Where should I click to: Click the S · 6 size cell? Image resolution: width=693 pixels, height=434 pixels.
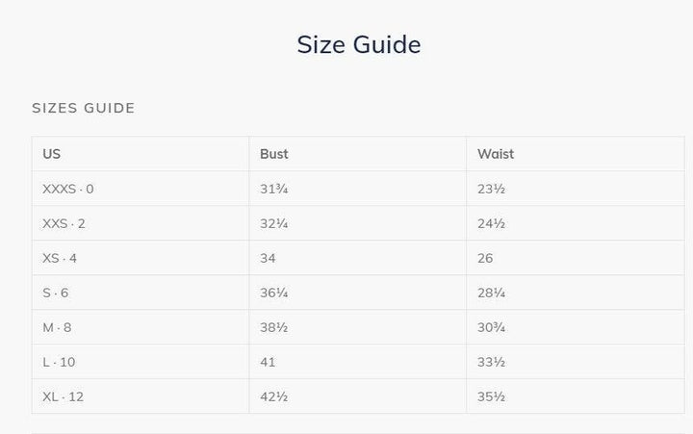tap(56, 293)
